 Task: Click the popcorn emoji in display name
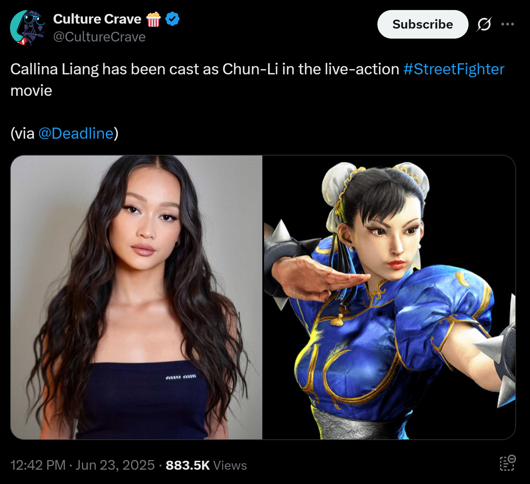pyautogui.click(x=153, y=19)
